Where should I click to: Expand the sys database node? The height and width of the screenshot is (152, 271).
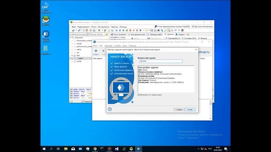pos(72,52)
